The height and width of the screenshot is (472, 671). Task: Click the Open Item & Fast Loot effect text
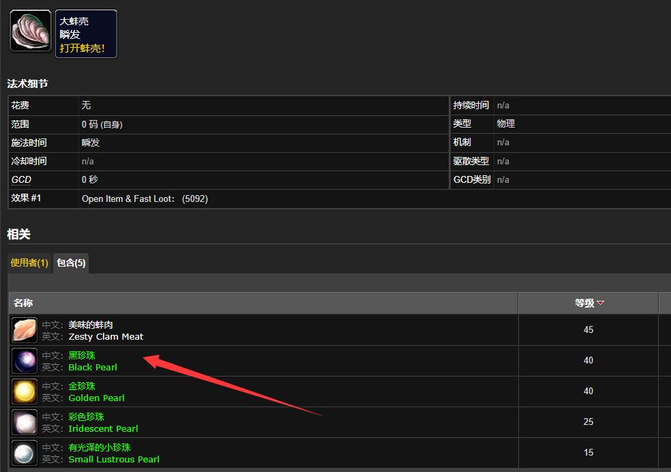pos(145,199)
